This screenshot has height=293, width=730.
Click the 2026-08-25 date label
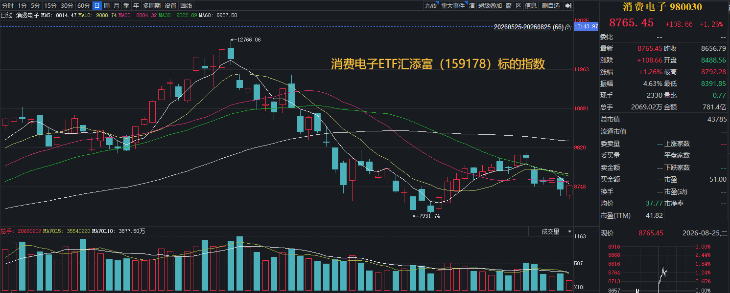click(x=705, y=233)
